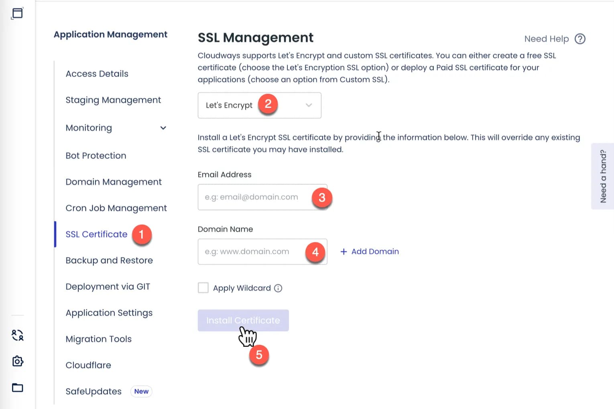Click the Install Certificate button
614x409 pixels.
(243, 320)
